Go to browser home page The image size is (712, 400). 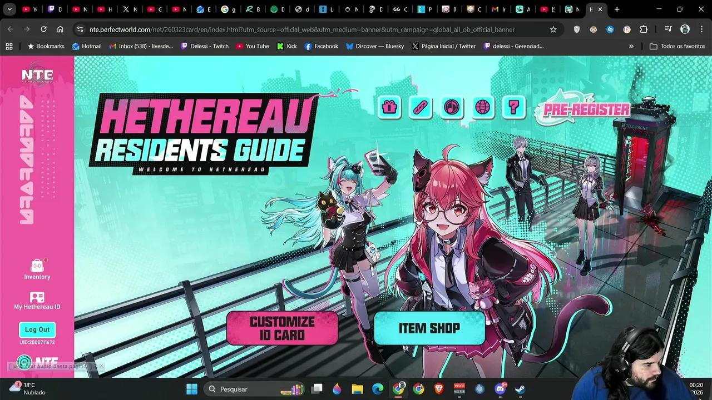click(x=60, y=29)
